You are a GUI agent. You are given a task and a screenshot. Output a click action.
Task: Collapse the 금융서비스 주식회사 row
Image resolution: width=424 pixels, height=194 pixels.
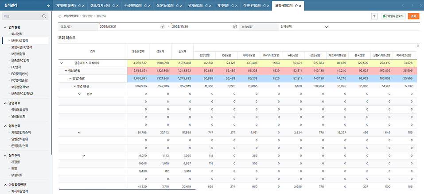pyautogui.click(x=62, y=63)
